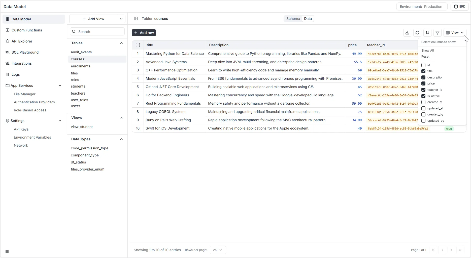Collapse the left navigation hamburger menu
This screenshot has width=471, height=258.
point(7,251)
